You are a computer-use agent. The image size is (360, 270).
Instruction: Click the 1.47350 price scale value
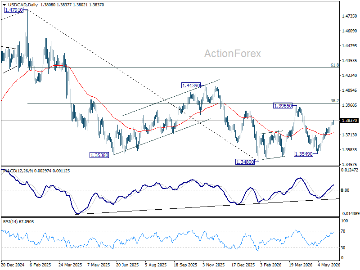pos(350,16)
